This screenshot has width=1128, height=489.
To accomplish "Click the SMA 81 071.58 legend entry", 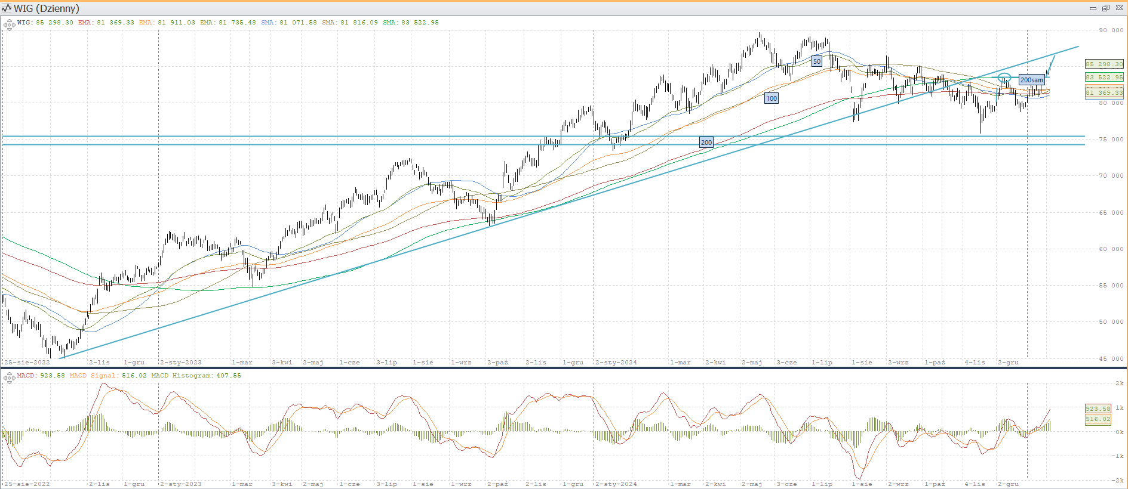I will tap(288, 23).
